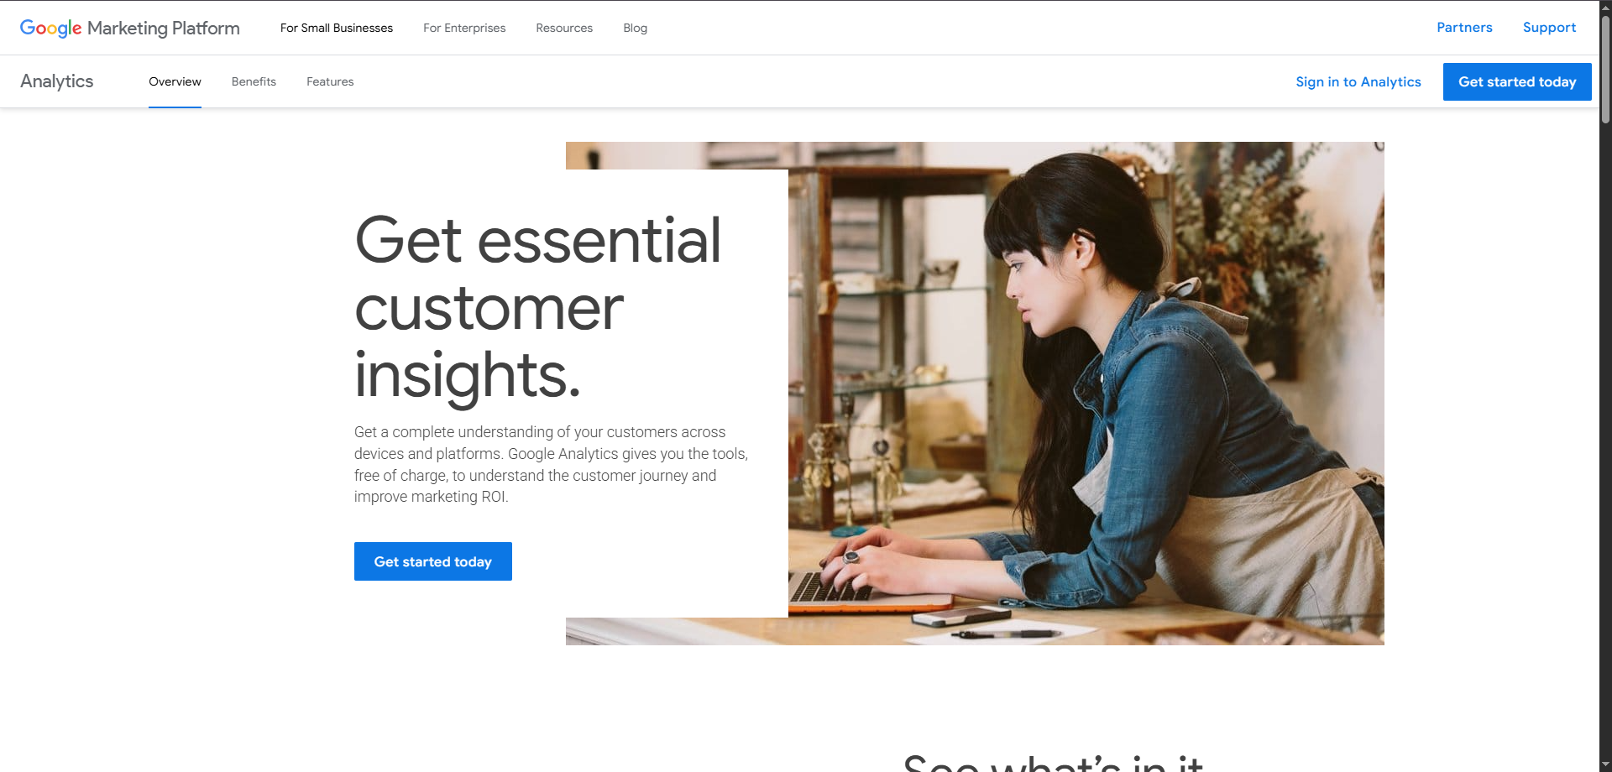Image resolution: width=1612 pixels, height=772 pixels.
Task: Switch to the Benefits tab
Action: coord(254,81)
